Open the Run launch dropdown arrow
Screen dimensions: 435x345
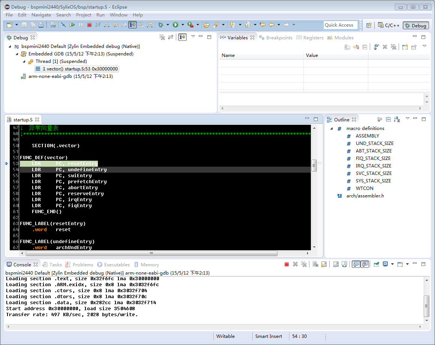pos(183,25)
